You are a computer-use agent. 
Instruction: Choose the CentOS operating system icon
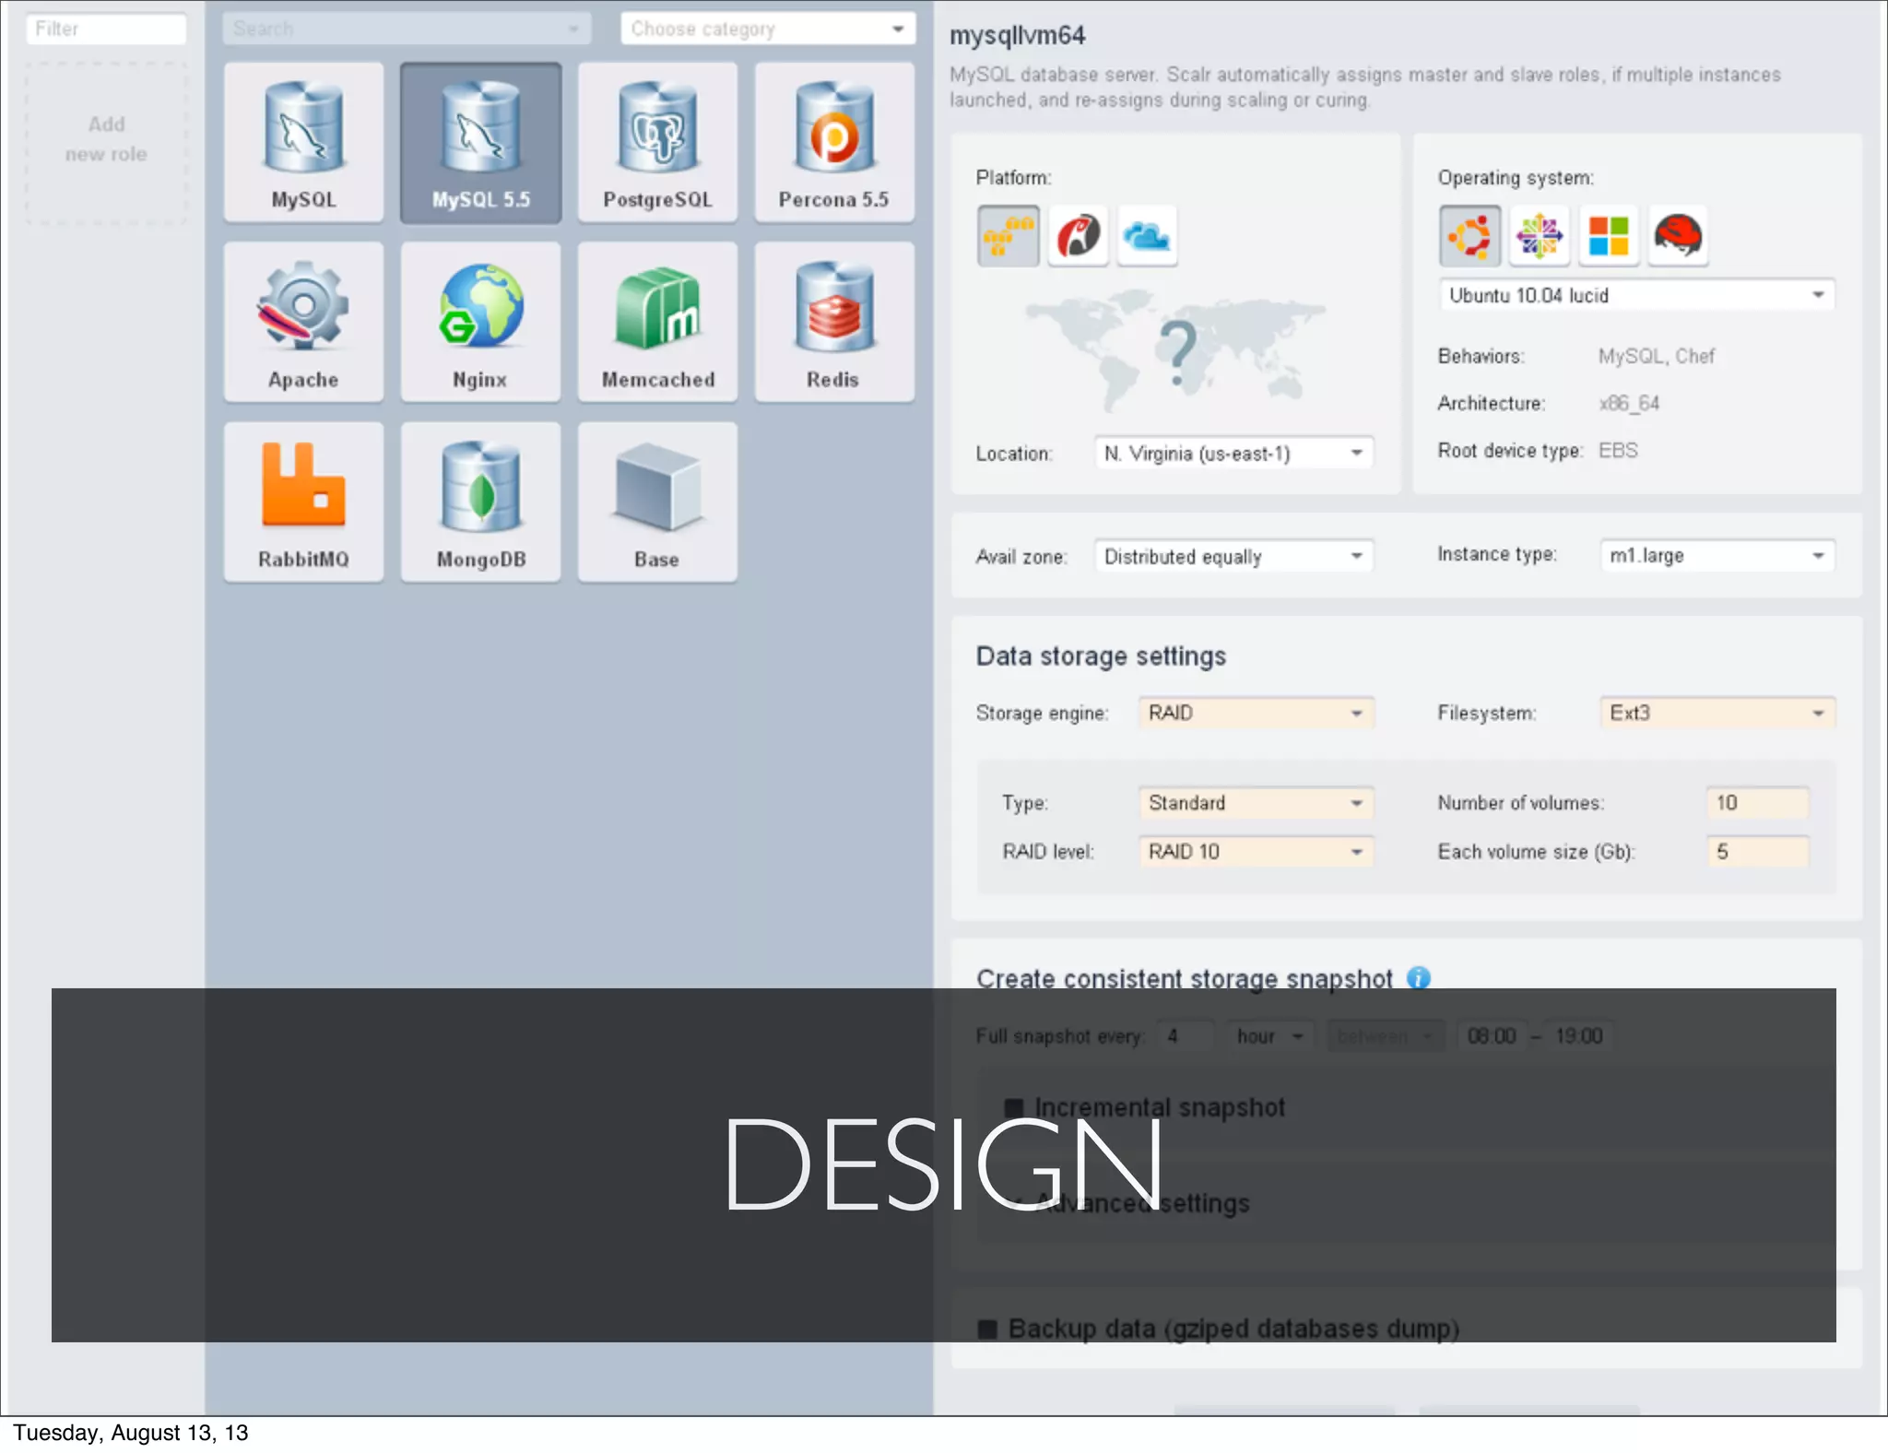[x=1540, y=236]
